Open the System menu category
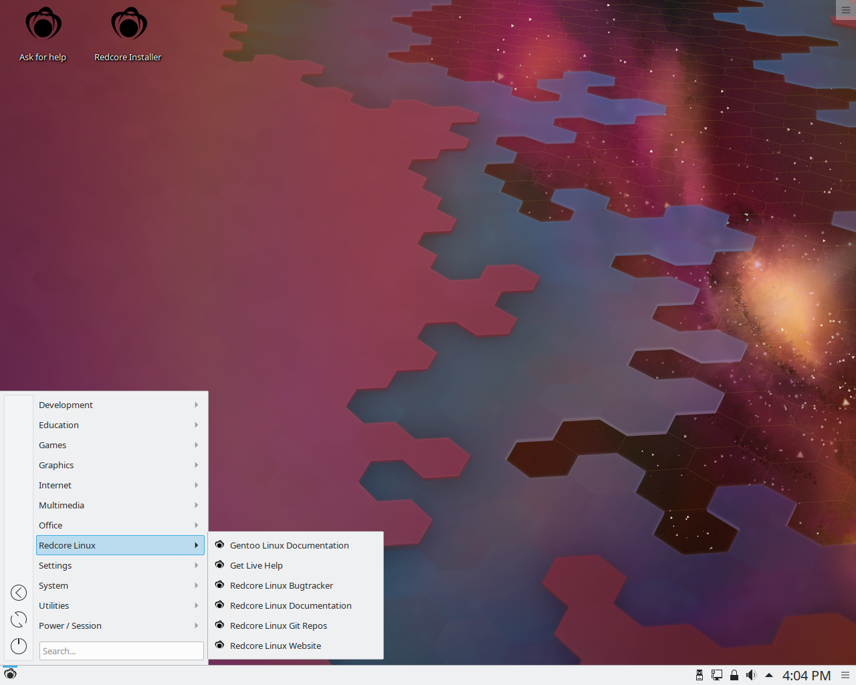Viewport: 856px width, 685px height. click(120, 585)
